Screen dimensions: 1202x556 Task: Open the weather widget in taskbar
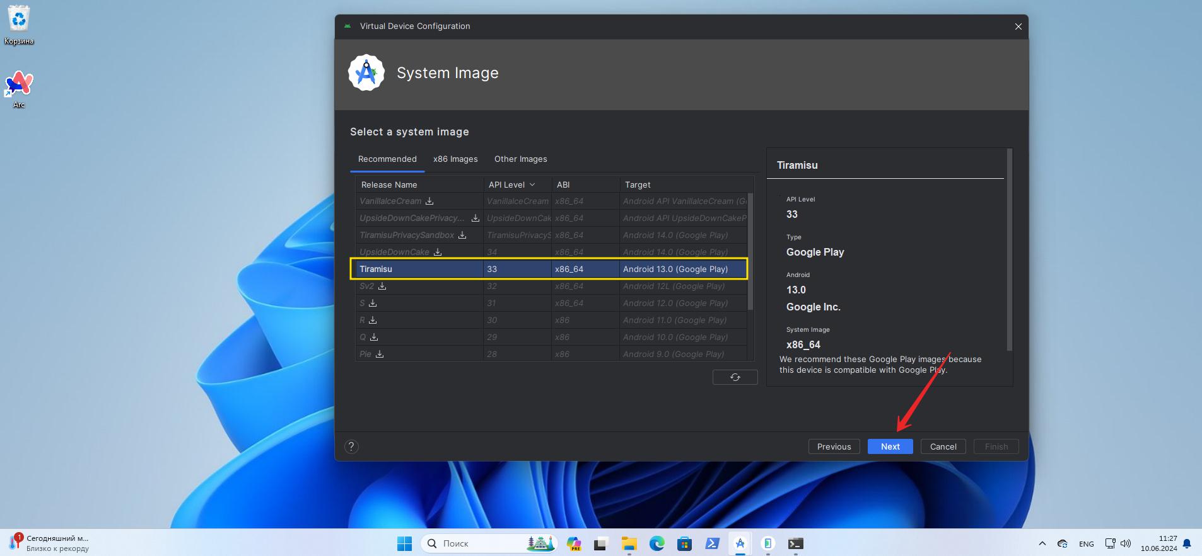click(49, 543)
